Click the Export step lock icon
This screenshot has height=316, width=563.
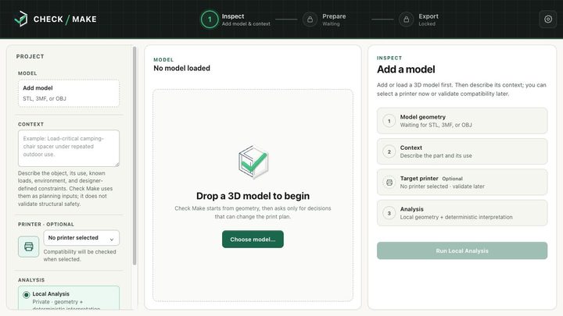click(406, 20)
